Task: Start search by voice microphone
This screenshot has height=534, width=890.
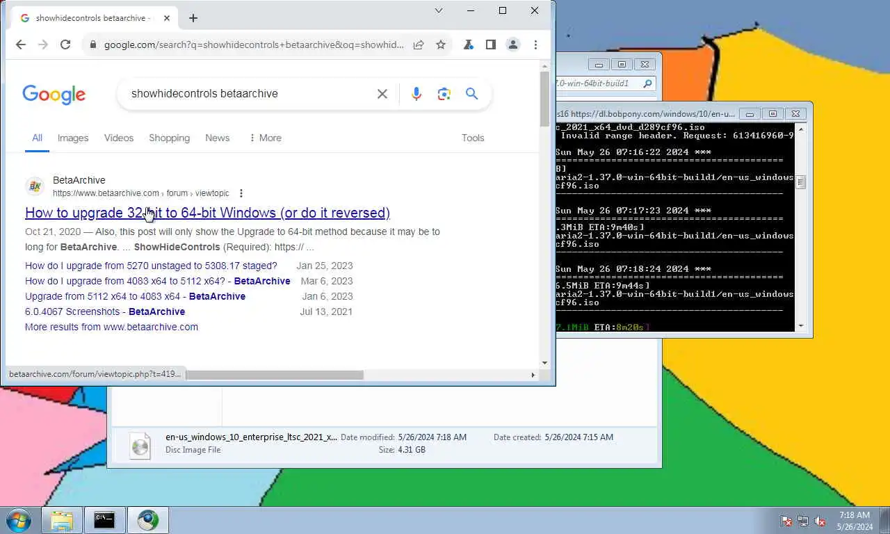Action: tap(416, 94)
